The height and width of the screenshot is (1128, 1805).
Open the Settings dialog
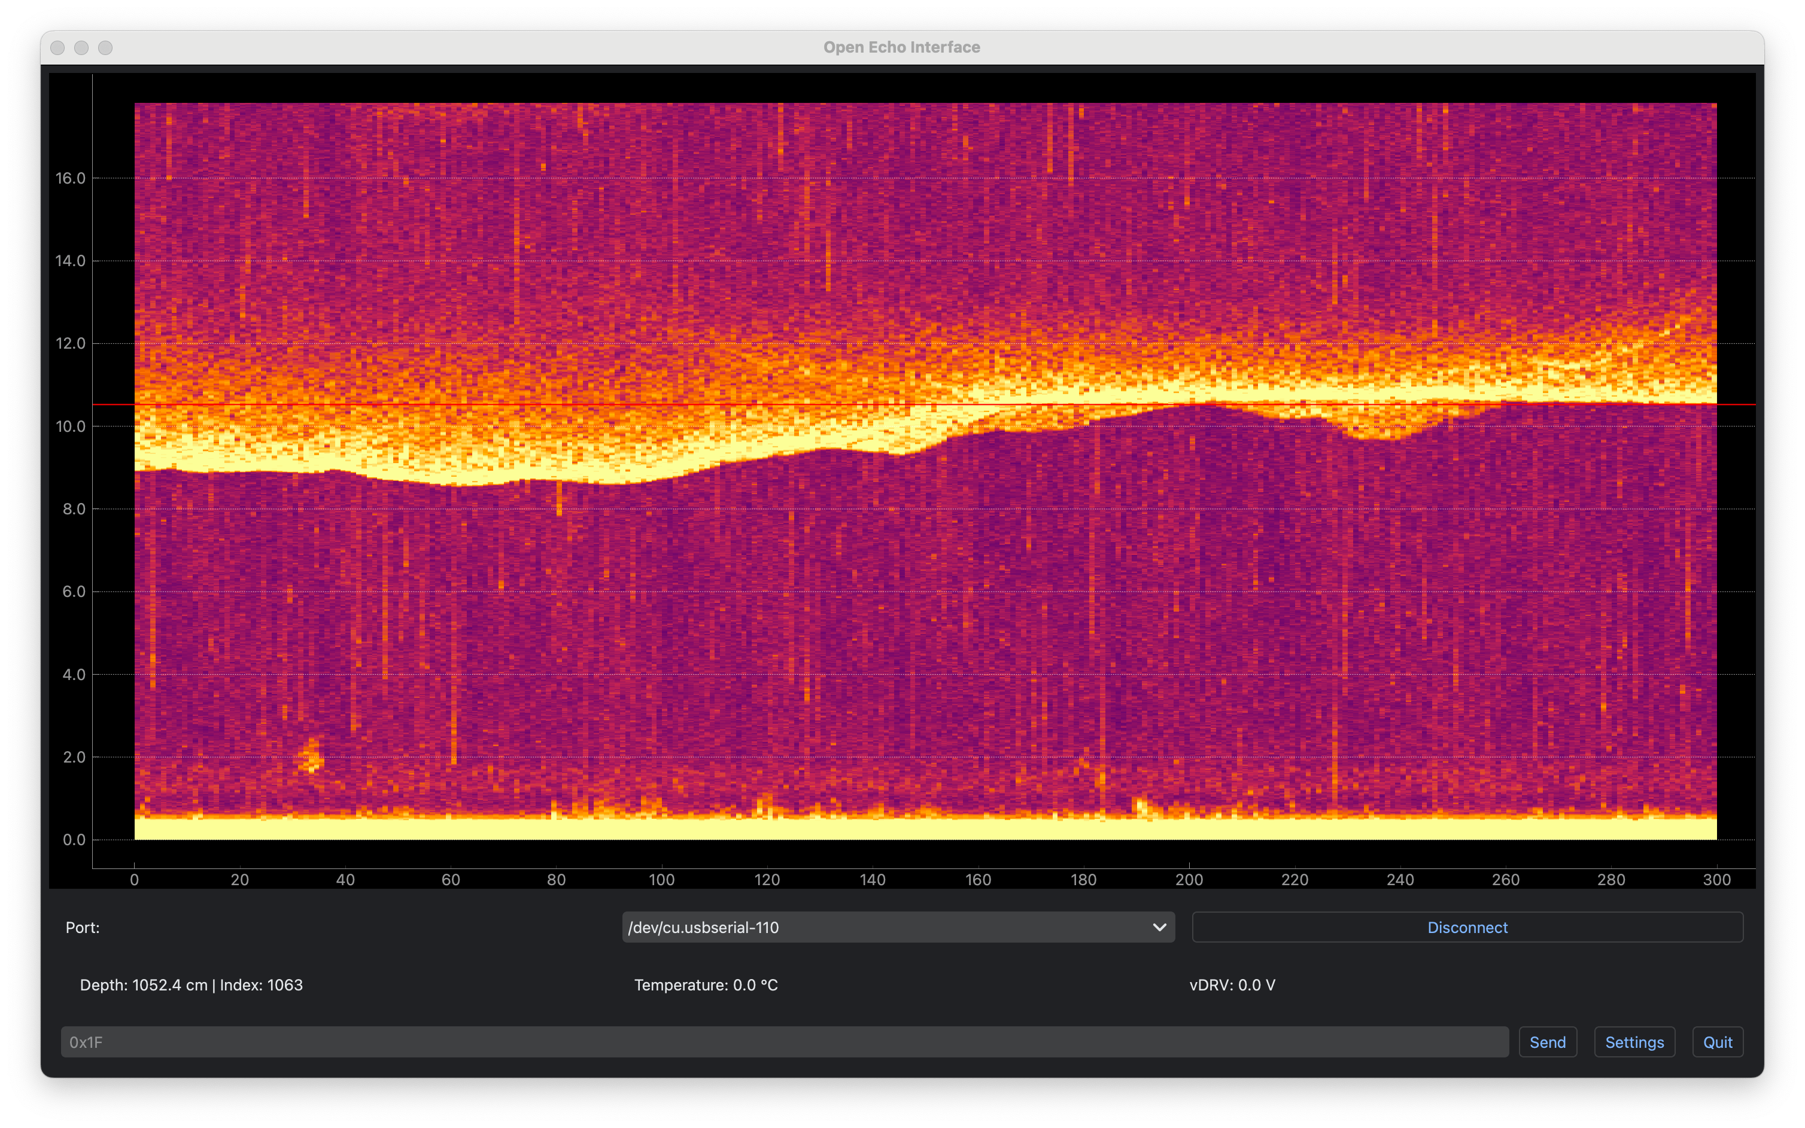[x=1634, y=1042]
